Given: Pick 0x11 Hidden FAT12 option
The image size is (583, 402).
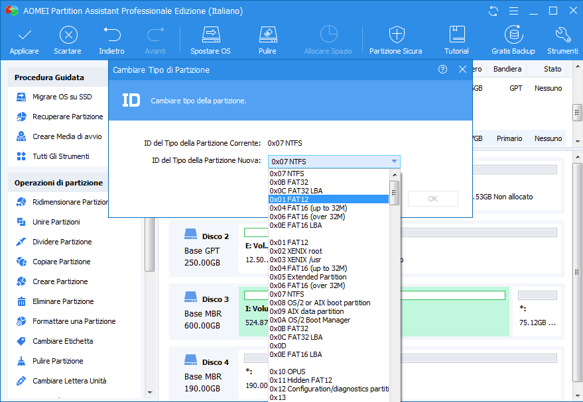Looking at the screenshot, I should pyautogui.click(x=300, y=380).
